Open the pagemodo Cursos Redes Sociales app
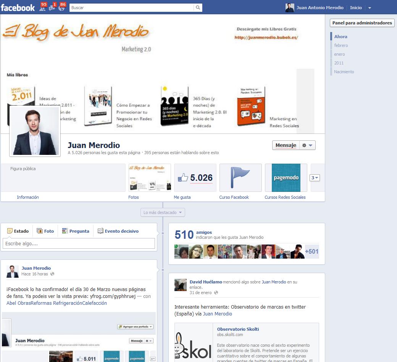 [x=286, y=178]
